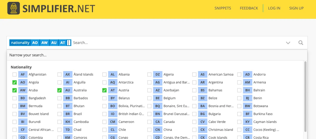The width and height of the screenshot is (316, 139).
Task: Click the BJ code badge for Benin
Action: tap(248, 98)
